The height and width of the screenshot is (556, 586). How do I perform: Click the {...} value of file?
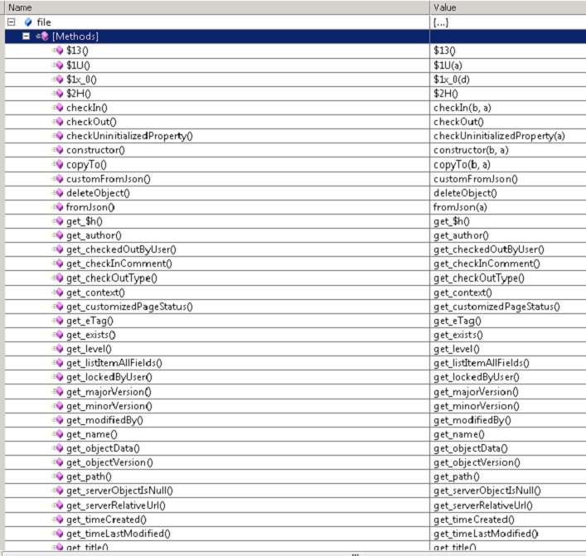tap(508, 22)
